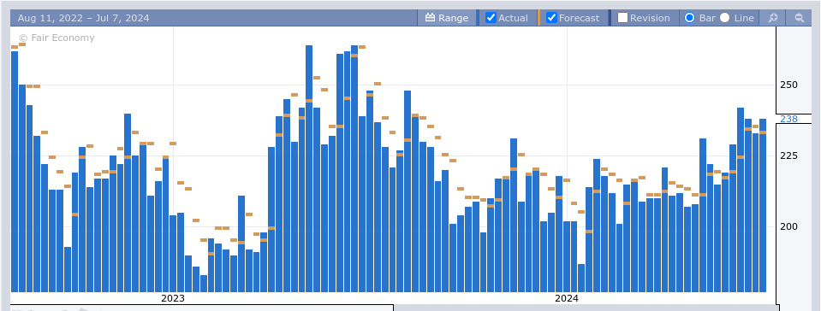Click the Aug 11, 2022 – Jul 7, 2024 date range
Viewport: 821px width, 311px height.
(83, 18)
